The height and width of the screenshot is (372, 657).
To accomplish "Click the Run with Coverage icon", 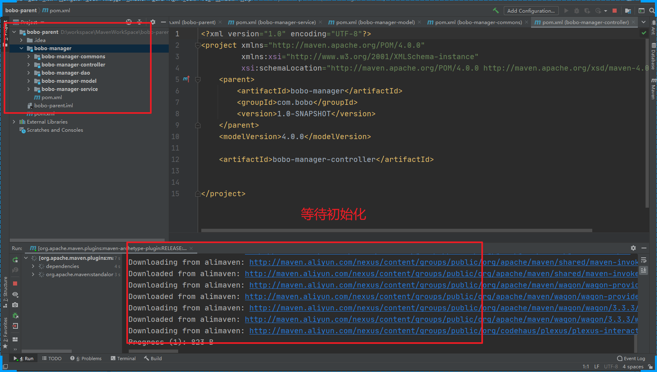I will (587, 11).
